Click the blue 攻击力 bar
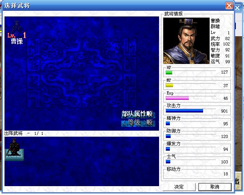 [x=185, y=111]
